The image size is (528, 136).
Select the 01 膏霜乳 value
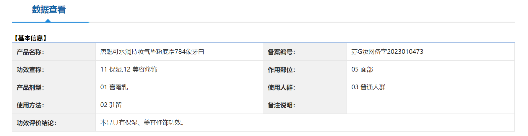tap(114, 87)
